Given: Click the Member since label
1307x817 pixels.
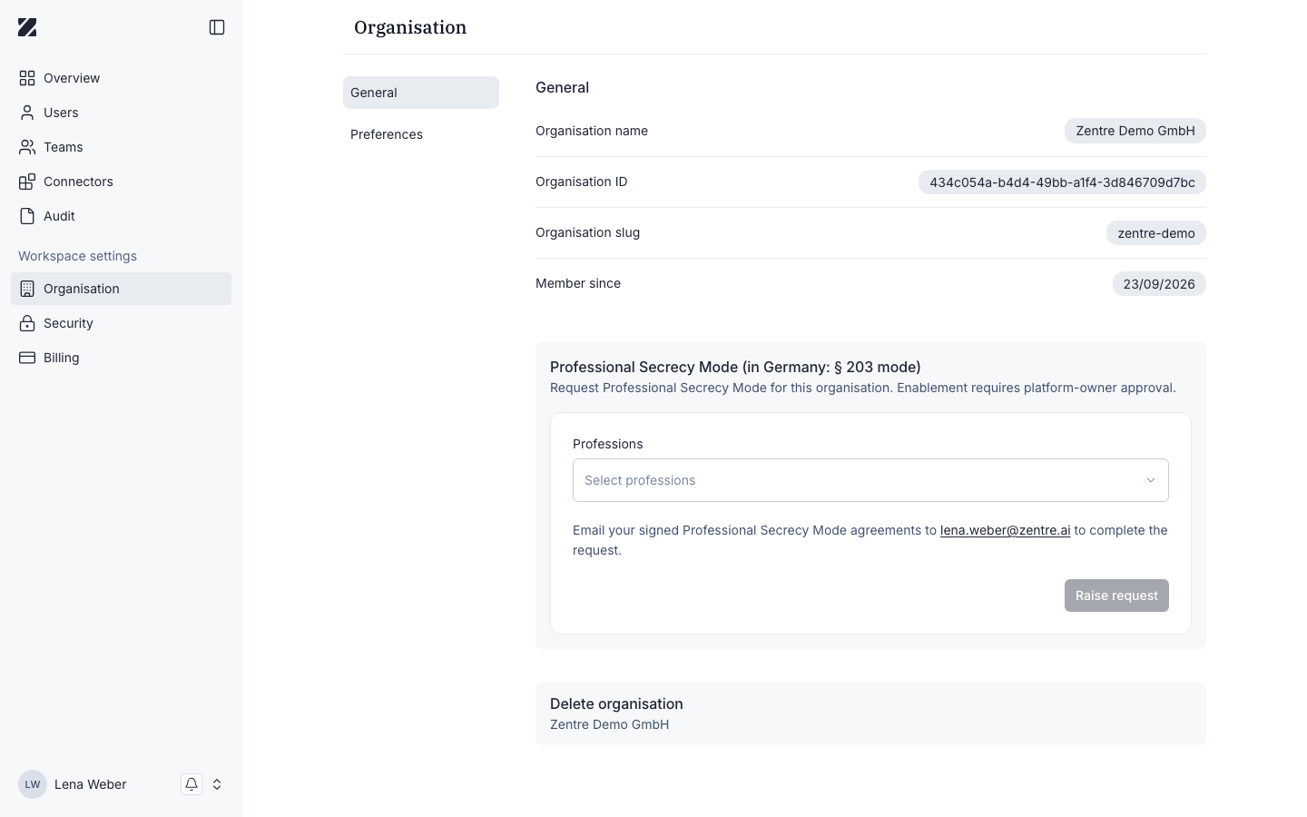Looking at the screenshot, I should 578,283.
